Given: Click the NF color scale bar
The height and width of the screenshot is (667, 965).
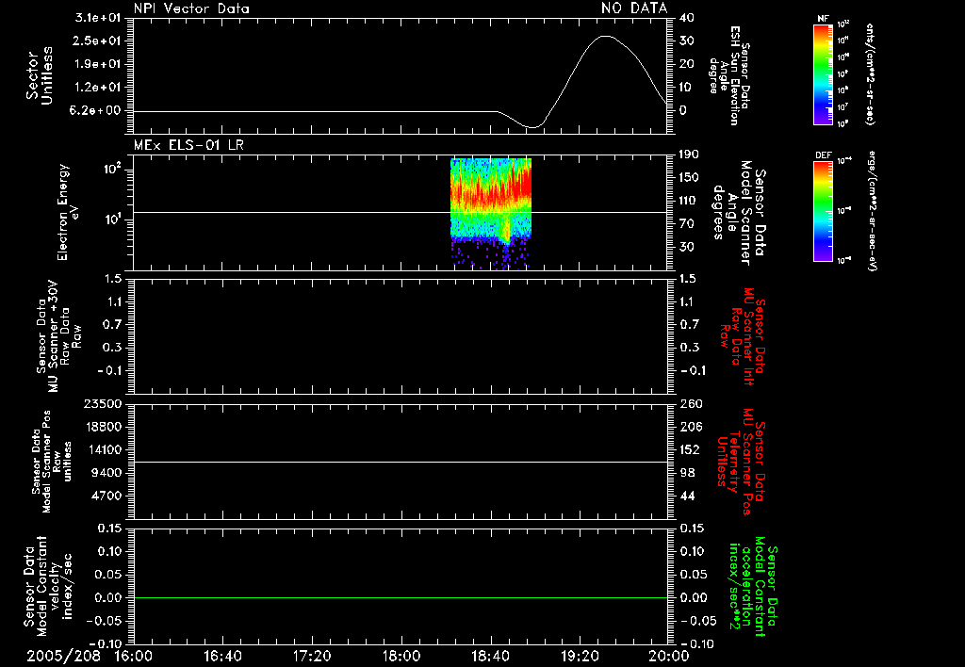Looking at the screenshot, I should coord(823,73).
